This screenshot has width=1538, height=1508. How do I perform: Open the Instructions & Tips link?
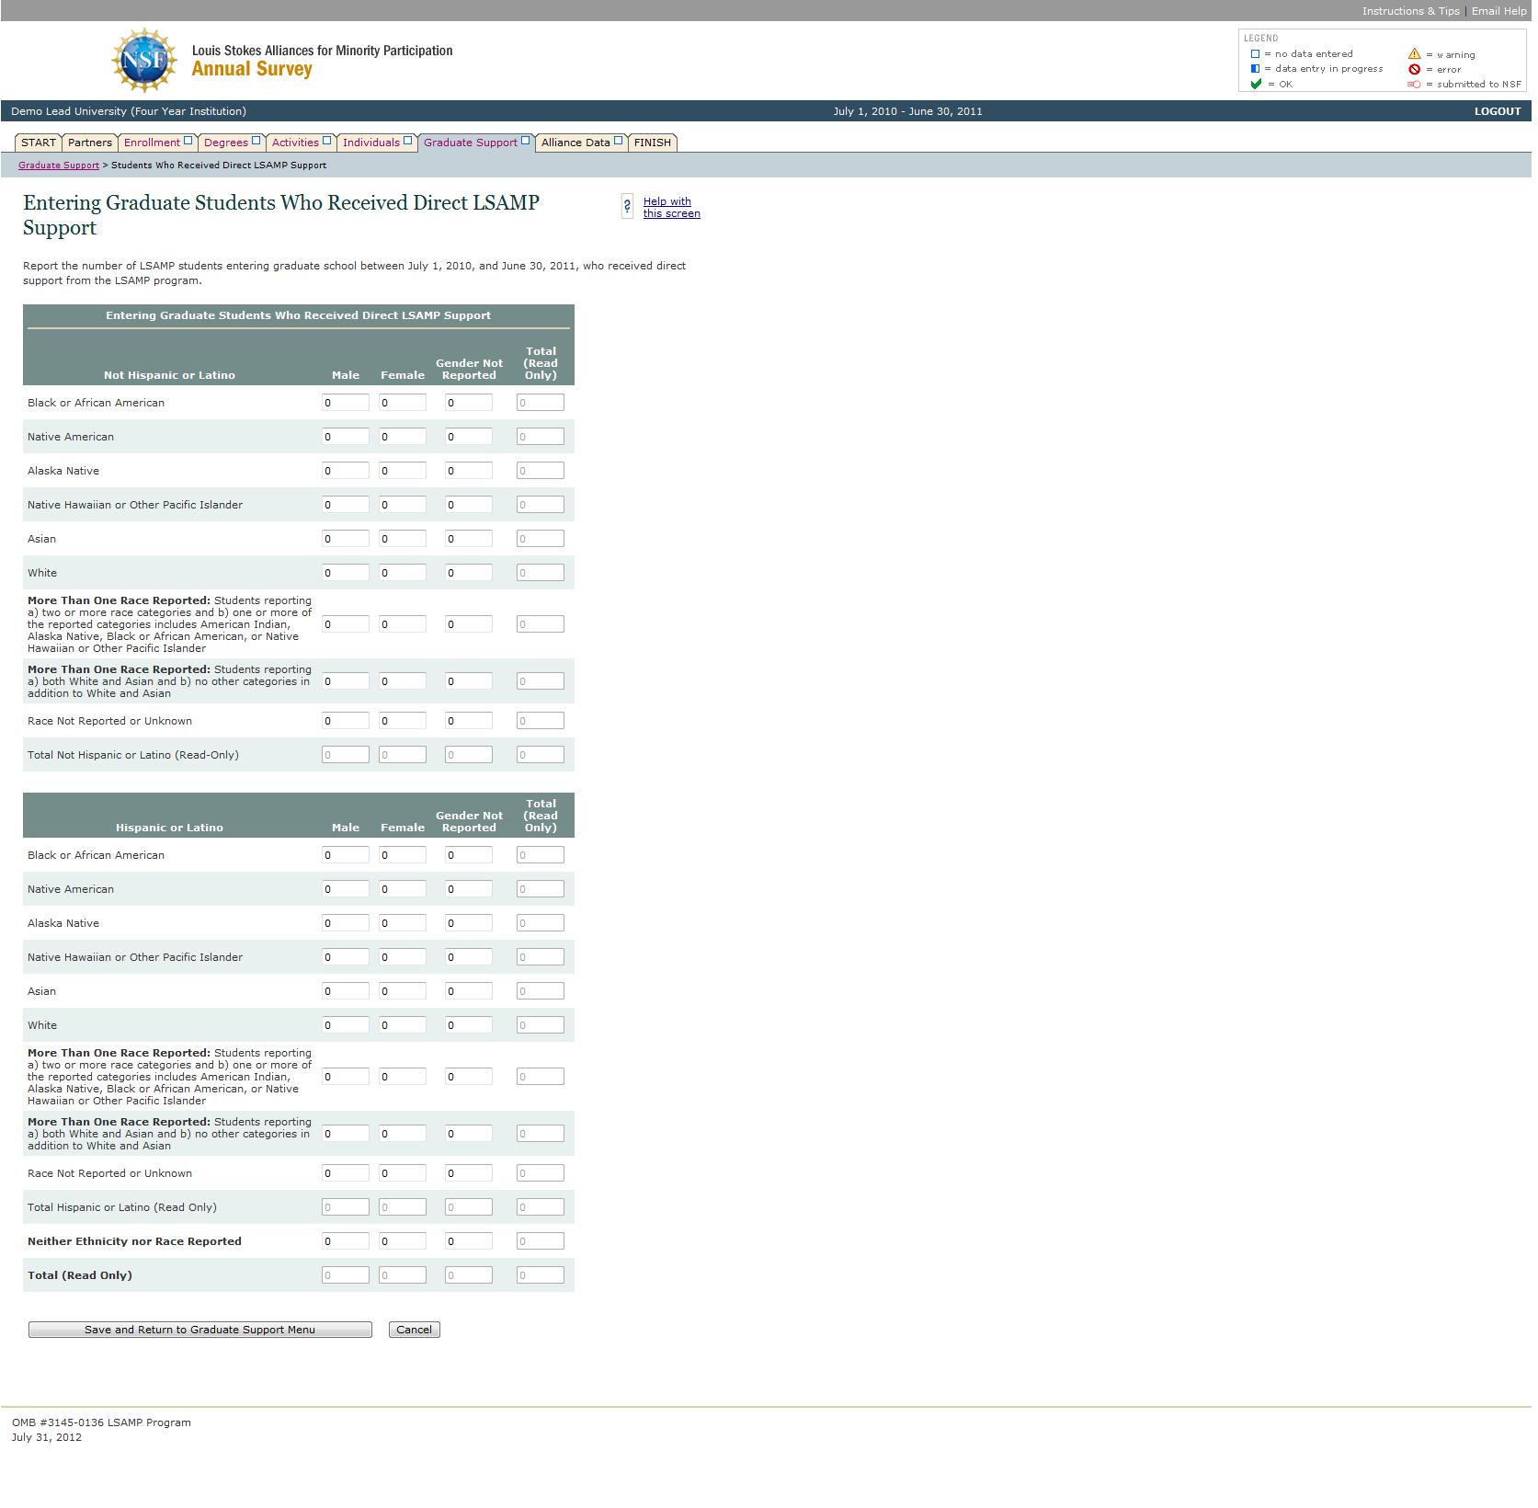(1410, 11)
